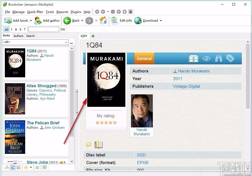Toggle the tree view mode button
252x176 pixels.
pos(7,167)
